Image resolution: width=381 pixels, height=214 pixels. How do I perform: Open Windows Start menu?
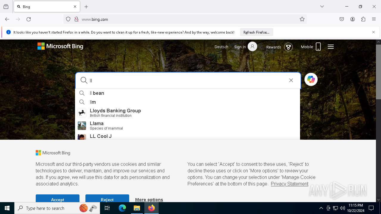pos(7,208)
